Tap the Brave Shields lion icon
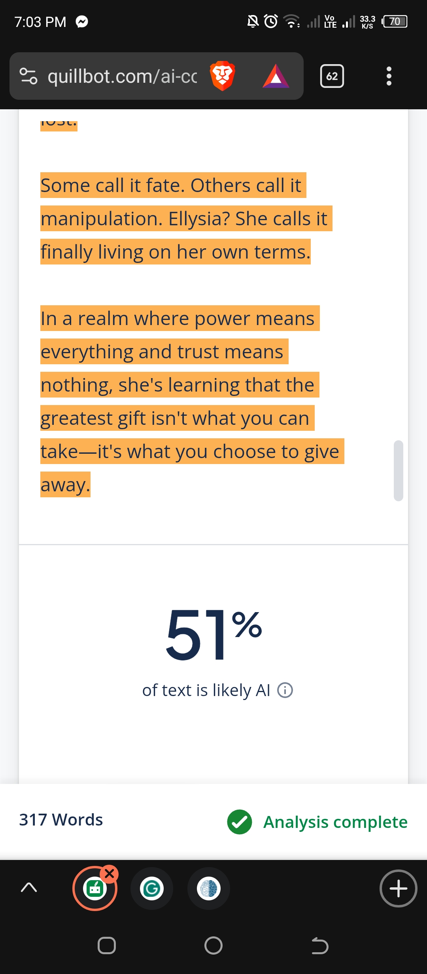427x974 pixels. (223, 76)
